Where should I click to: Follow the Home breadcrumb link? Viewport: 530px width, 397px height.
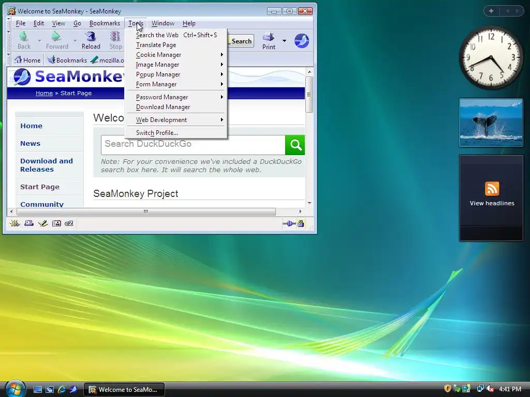coord(45,93)
